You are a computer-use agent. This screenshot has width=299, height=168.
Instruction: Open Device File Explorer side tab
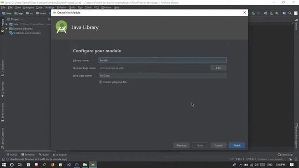click(x=297, y=136)
